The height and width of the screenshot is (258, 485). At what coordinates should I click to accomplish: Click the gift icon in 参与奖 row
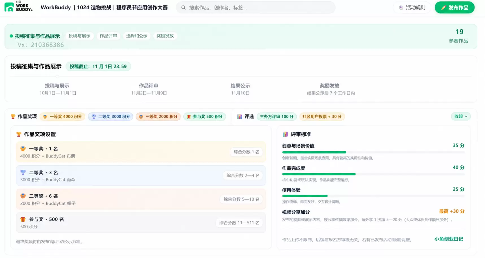[x=23, y=219]
